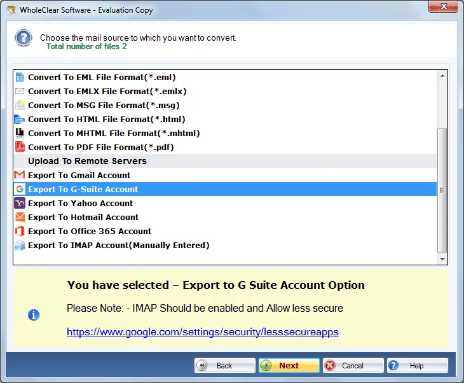Viewport: 464px width, 383px height.
Task: Click the scrollbar up arrow
Action: point(442,76)
